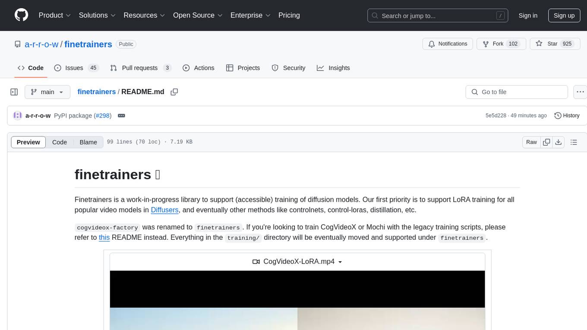Sign in to GitHub

pos(528,16)
